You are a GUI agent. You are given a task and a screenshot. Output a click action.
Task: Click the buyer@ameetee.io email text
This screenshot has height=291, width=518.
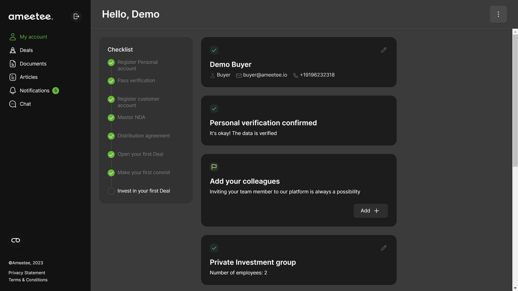pyautogui.click(x=265, y=75)
